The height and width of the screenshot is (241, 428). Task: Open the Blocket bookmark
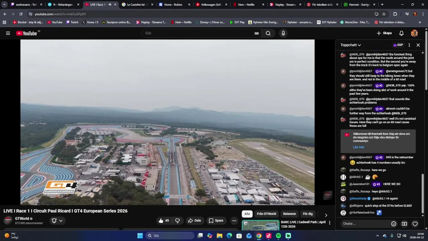[28, 22]
